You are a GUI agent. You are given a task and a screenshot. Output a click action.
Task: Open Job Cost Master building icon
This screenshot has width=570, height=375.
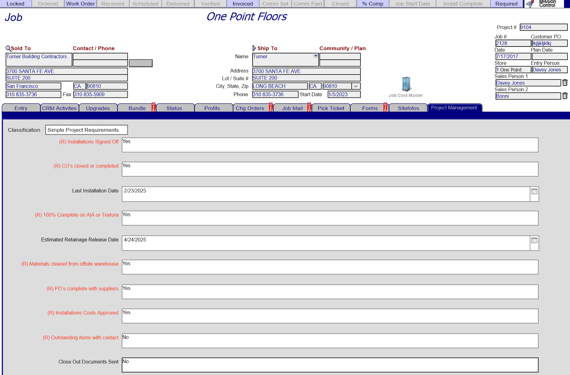click(x=405, y=84)
